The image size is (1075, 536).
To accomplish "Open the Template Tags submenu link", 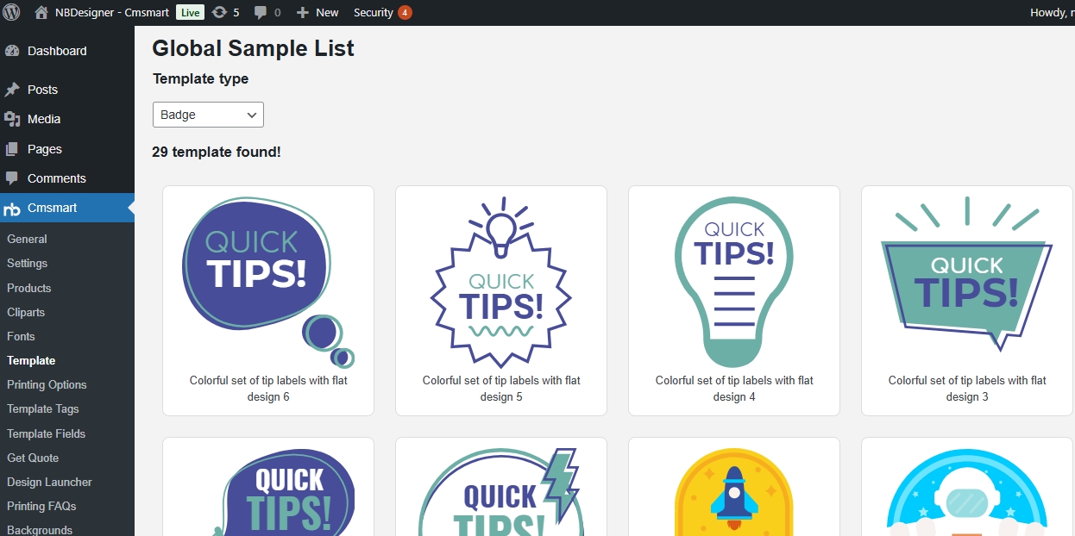I will 42,408.
